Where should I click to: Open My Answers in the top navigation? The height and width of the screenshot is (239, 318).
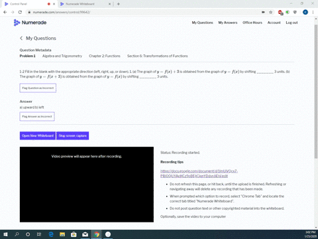(x=228, y=23)
